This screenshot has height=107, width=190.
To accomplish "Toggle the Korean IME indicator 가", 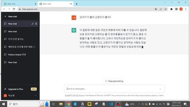I will 164,104.
